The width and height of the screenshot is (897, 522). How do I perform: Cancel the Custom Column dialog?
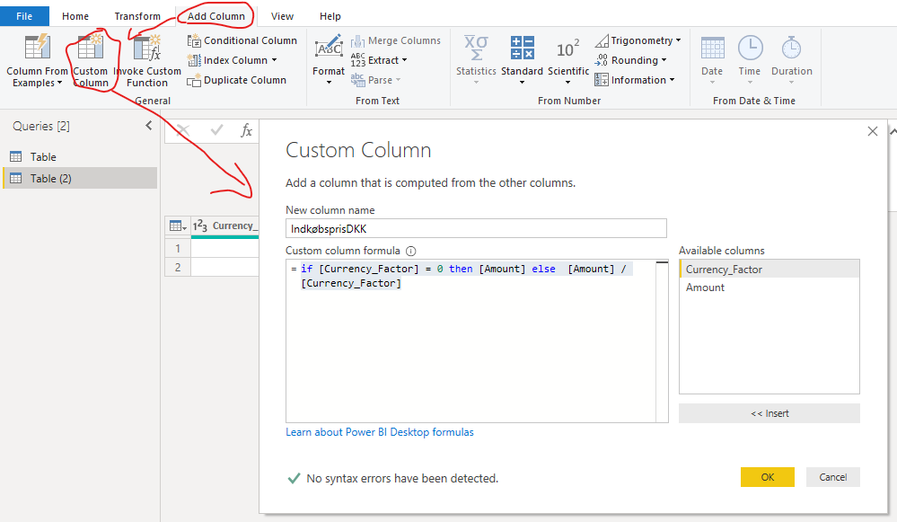(833, 477)
